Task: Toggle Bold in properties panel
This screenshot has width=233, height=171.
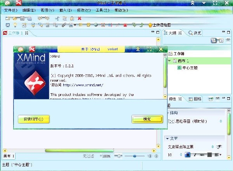Action: point(188,155)
